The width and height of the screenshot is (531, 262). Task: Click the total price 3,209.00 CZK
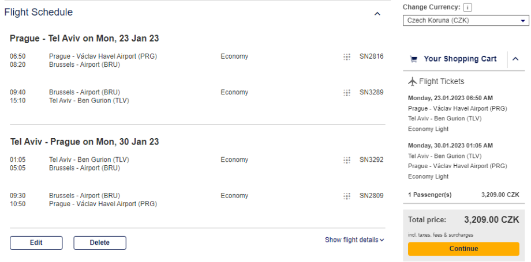491,219
